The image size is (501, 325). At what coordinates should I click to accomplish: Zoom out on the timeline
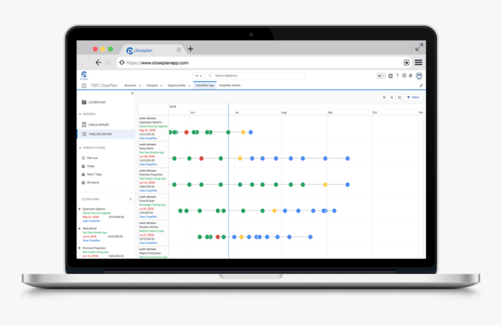[x=391, y=97]
